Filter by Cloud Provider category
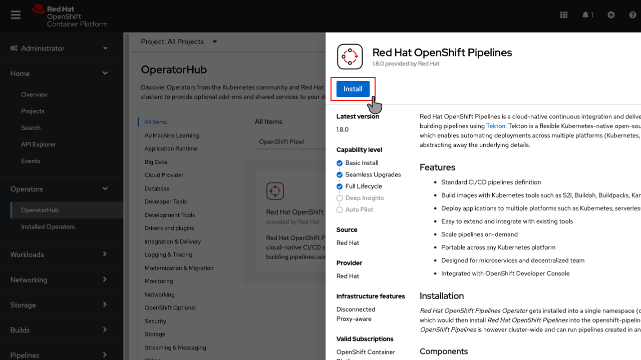This screenshot has height=360, width=641. (x=164, y=175)
